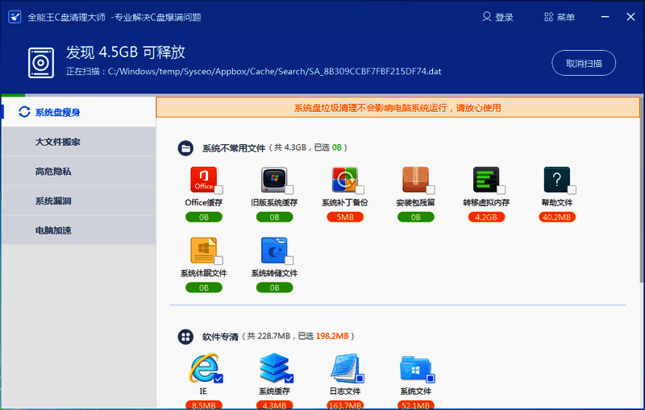
Task: Click the 转移虚拟内存 icon
Action: [486, 180]
